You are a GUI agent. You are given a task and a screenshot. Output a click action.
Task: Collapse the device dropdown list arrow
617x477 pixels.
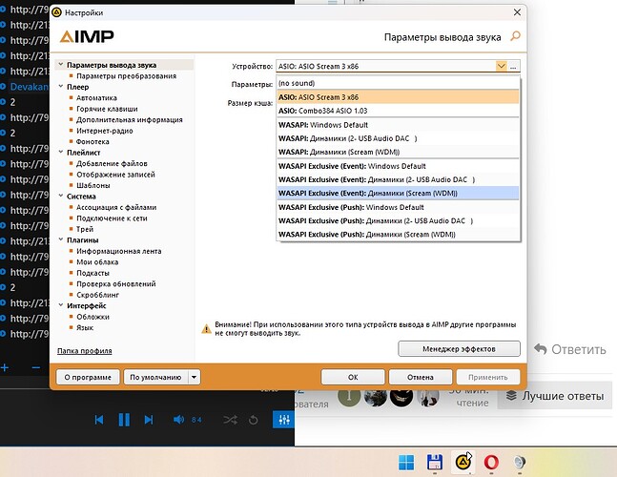click(501, 66)
